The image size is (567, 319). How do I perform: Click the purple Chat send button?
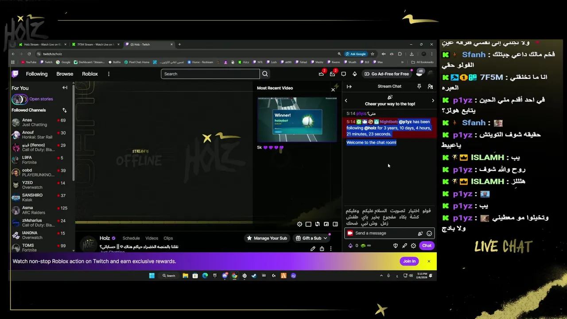pos(427,245)
